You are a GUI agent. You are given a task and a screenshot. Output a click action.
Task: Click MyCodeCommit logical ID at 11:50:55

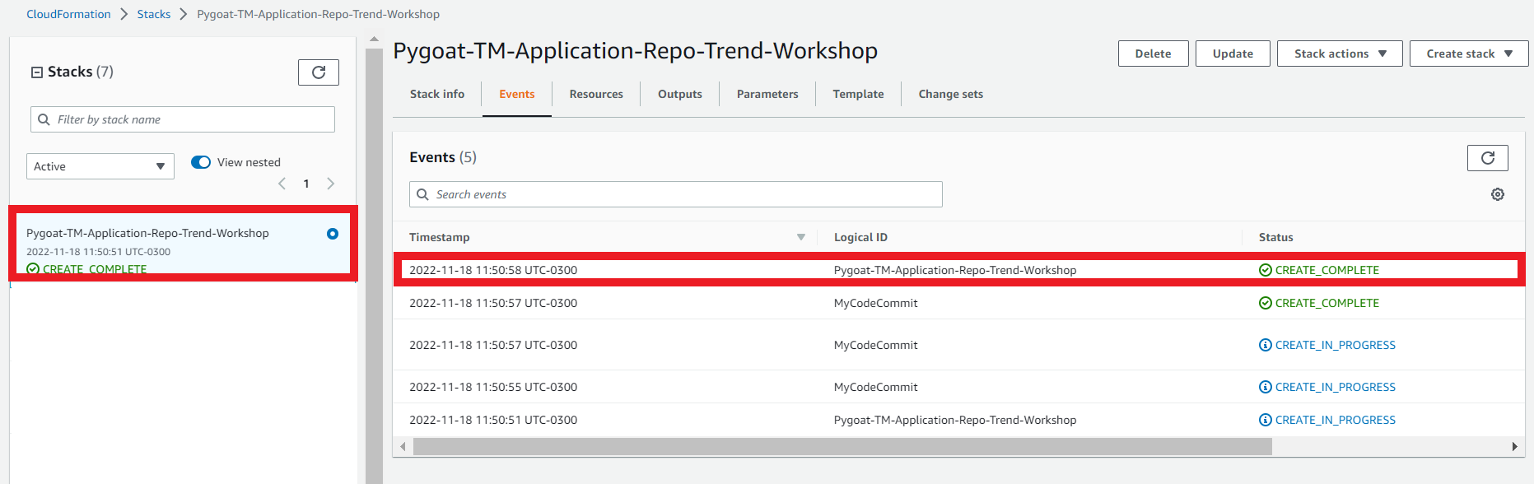876,387
